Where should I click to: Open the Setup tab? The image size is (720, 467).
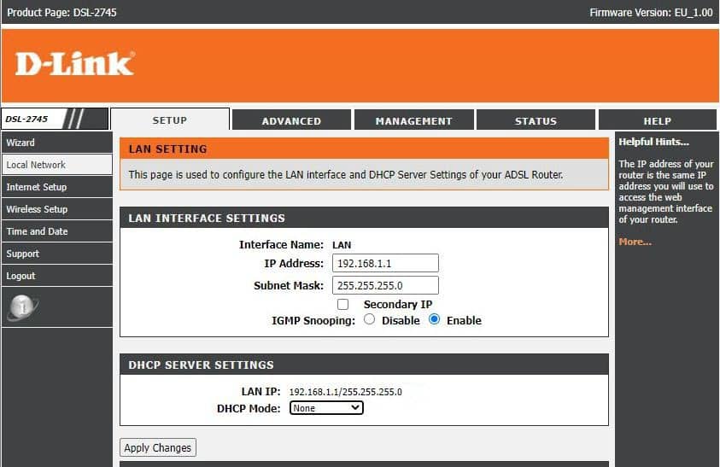tap(170, 120)
